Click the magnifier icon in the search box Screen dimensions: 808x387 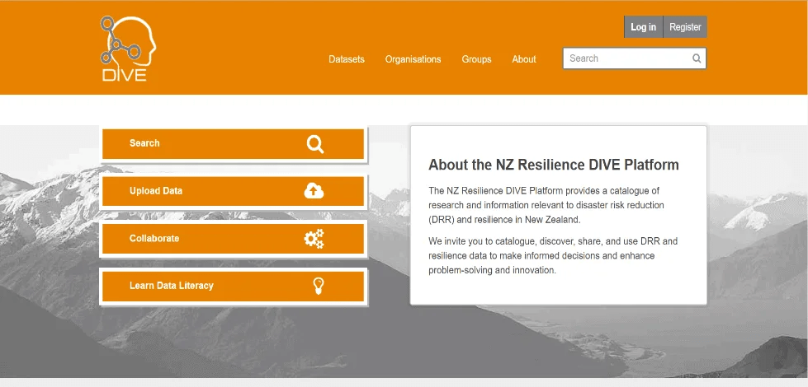697,58
